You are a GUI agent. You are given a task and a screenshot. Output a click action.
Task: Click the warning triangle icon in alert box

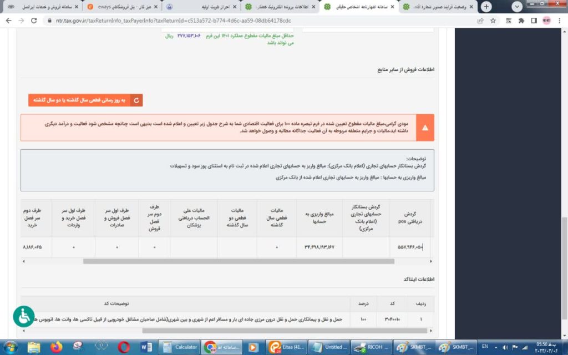click(x=425, y=128)
